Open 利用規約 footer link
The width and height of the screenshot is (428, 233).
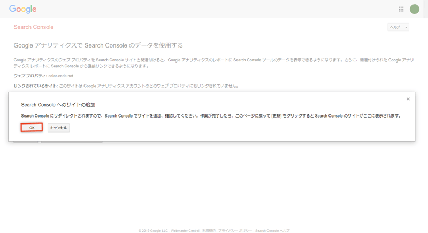[209, 231]
